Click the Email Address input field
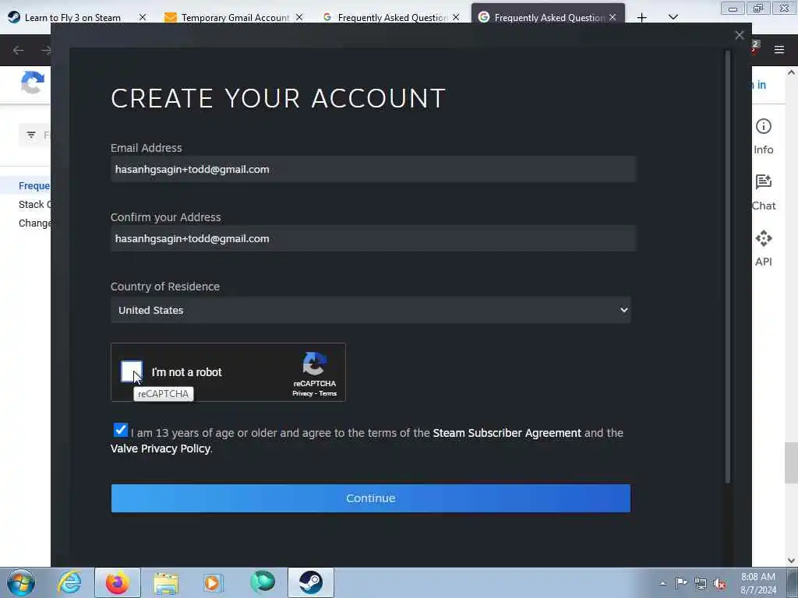This screenshot has width=798, height=598. [x=373, y=169]
